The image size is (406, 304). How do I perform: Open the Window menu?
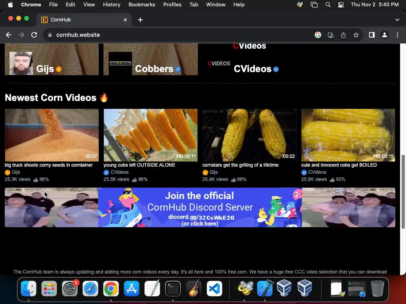tap(216, 5)
